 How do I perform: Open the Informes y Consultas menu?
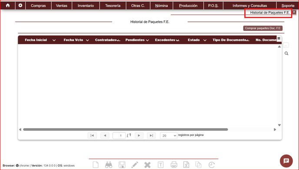(x=249, y=6)
